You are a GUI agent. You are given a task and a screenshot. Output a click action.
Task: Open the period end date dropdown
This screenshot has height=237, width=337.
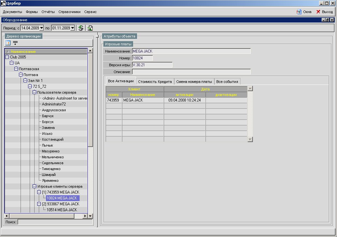[72, 28]
